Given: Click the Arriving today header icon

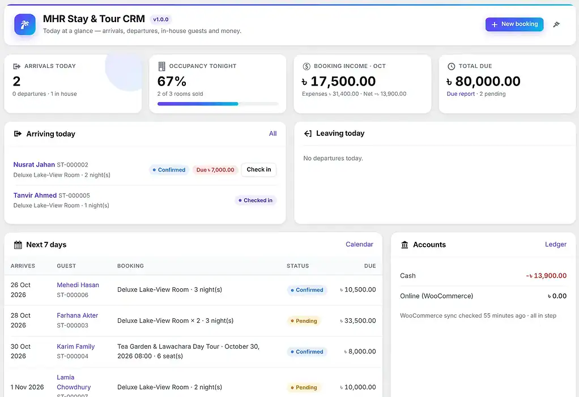Looking at the screenshot, I should 18,134.
